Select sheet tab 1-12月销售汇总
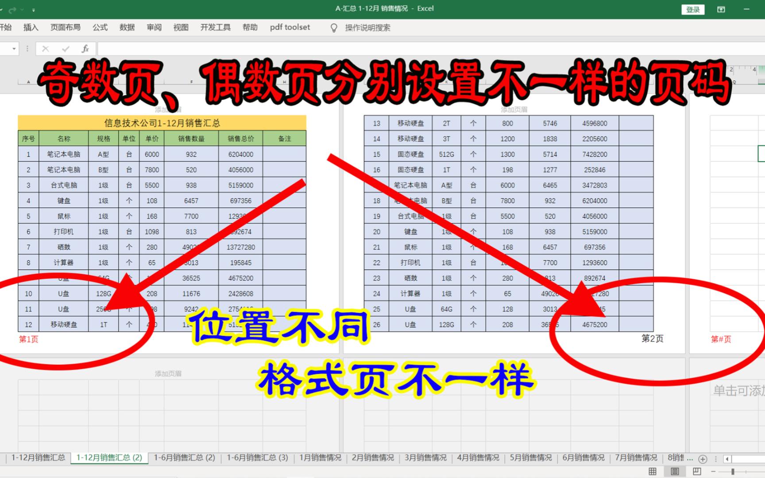Screen dimensions: 765x478 [x=38, y=458]
